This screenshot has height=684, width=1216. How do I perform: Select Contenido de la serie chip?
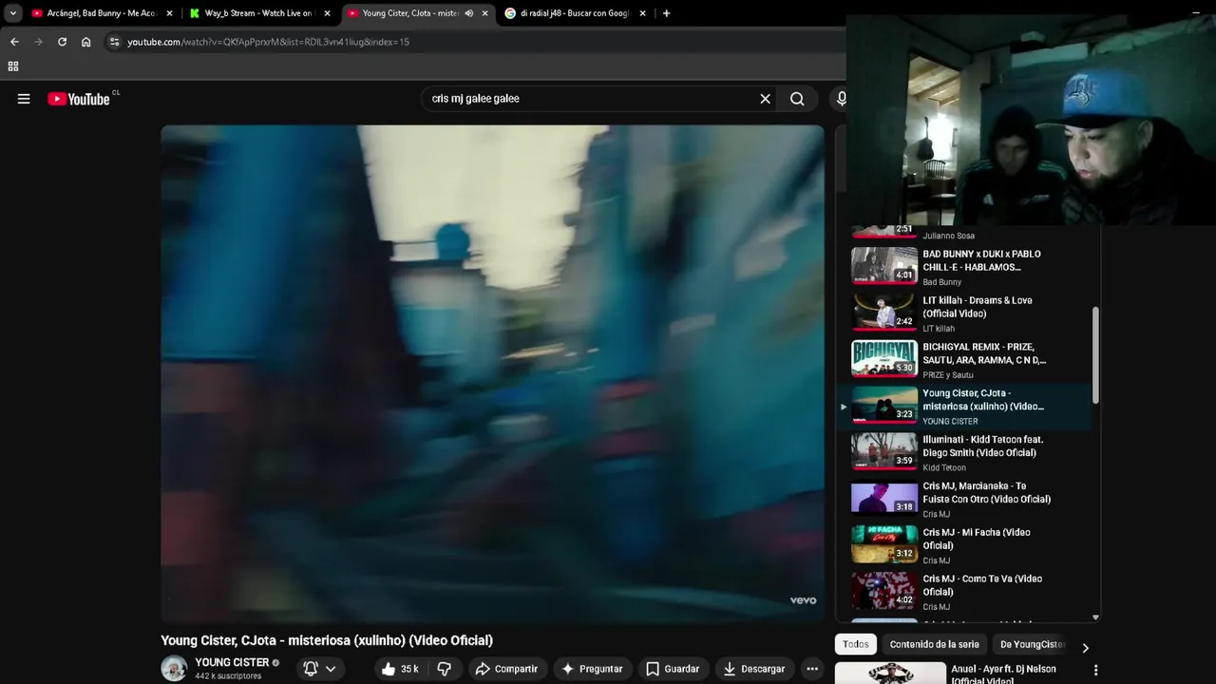(x=934, y=644)
